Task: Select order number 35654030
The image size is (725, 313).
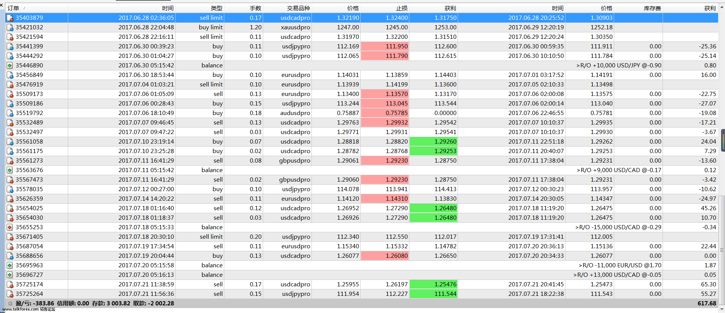Action: coord(29,218)
